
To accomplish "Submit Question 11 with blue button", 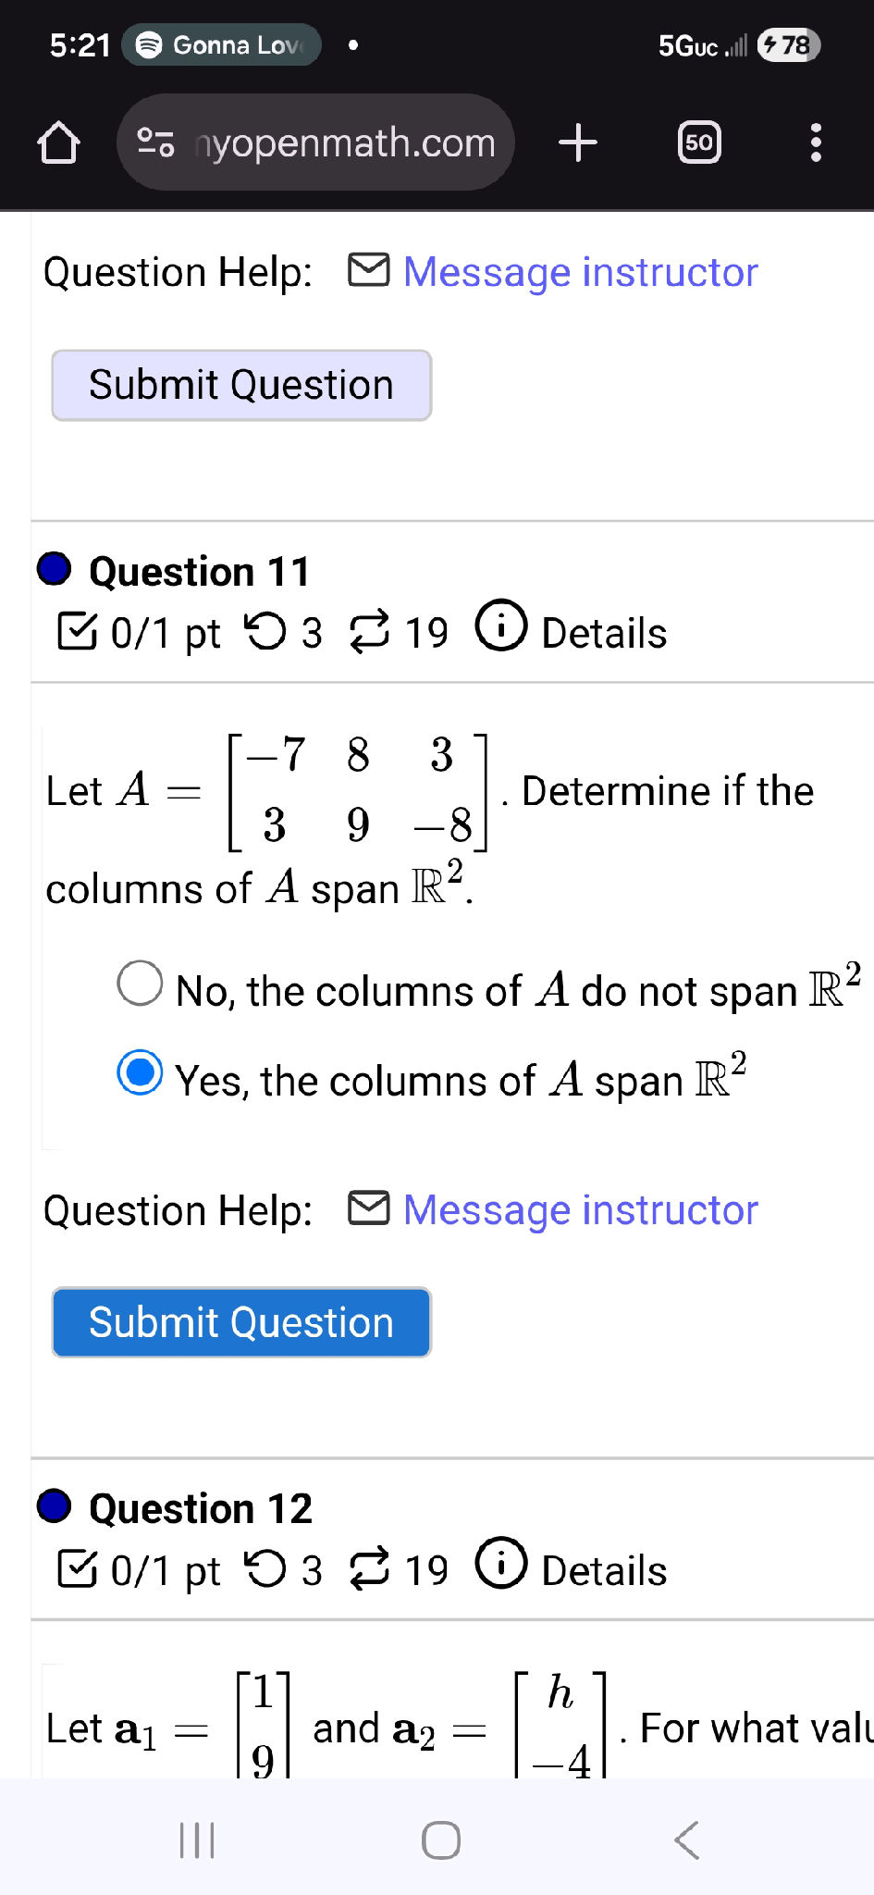I will [241, 1322].
